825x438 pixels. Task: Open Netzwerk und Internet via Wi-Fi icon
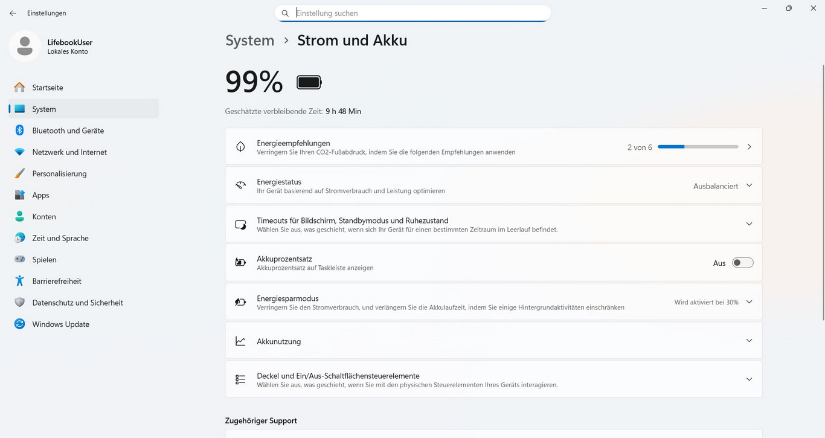click(20, 152)
